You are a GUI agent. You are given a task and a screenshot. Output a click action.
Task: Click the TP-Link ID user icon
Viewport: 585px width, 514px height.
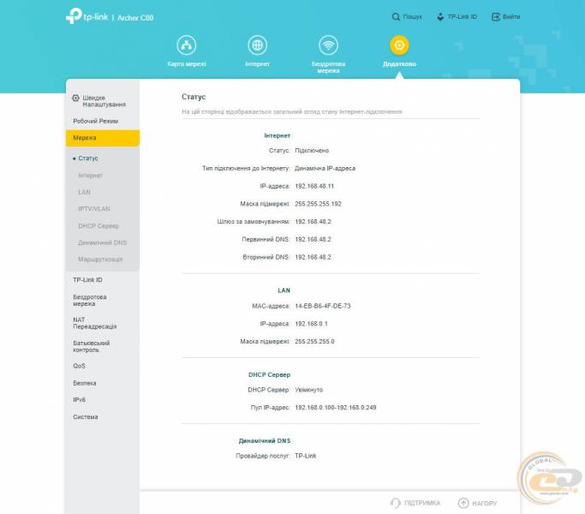440,17
